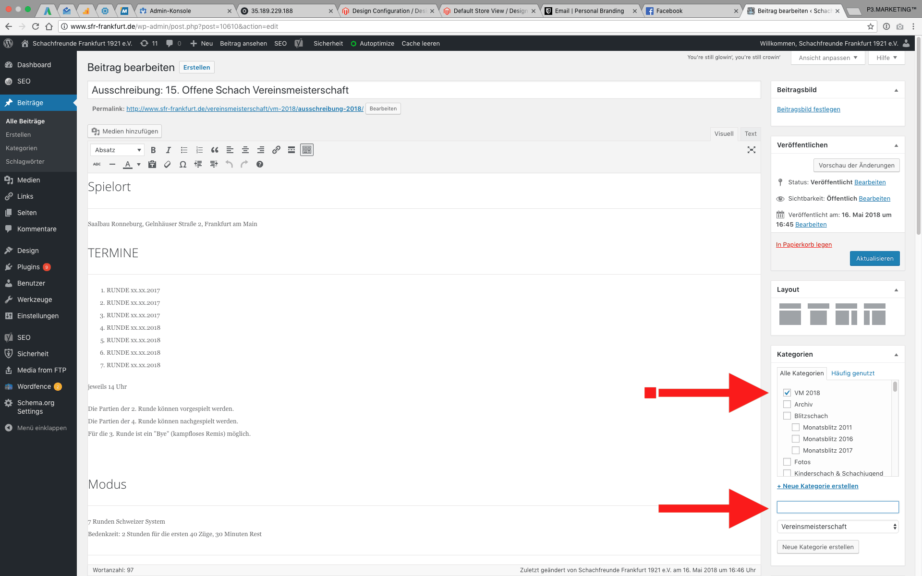Click the insert link icon

coord(276,150)
